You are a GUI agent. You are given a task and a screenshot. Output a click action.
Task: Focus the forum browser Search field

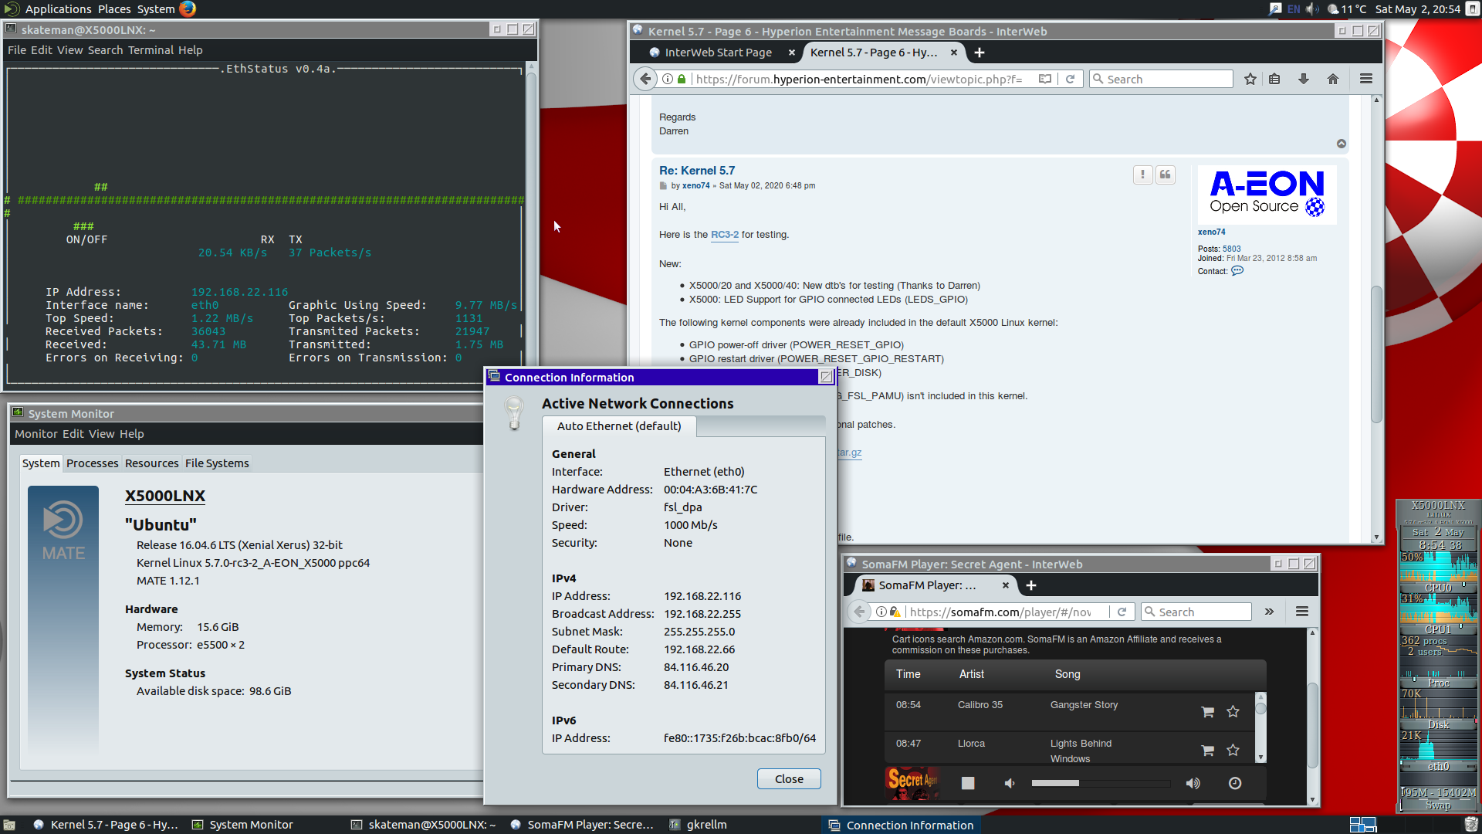[x=1161, y=79]
